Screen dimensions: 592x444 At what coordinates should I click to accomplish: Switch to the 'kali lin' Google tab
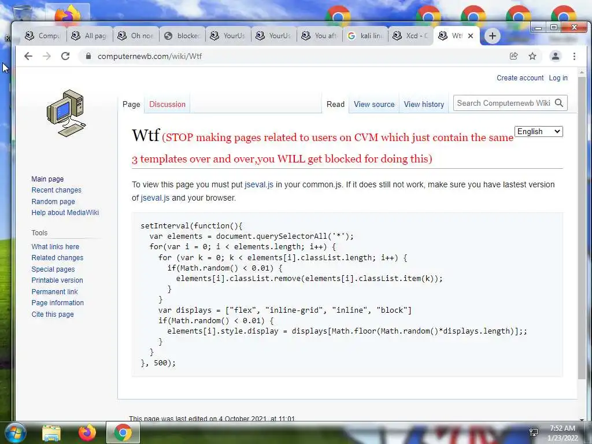pos(366,36)
